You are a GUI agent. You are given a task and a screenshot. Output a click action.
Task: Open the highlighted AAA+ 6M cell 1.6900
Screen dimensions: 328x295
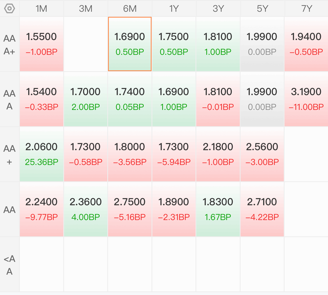[x=130, y=44]
